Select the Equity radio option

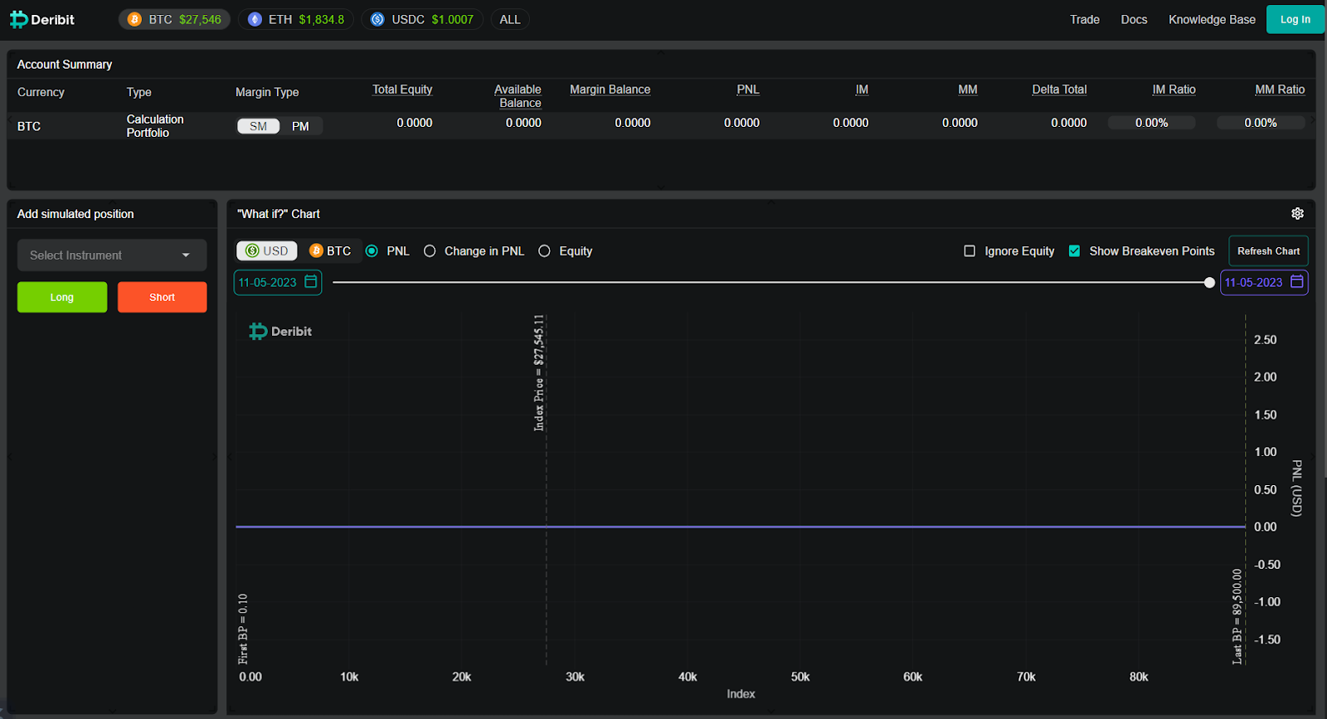pos(544,251)
